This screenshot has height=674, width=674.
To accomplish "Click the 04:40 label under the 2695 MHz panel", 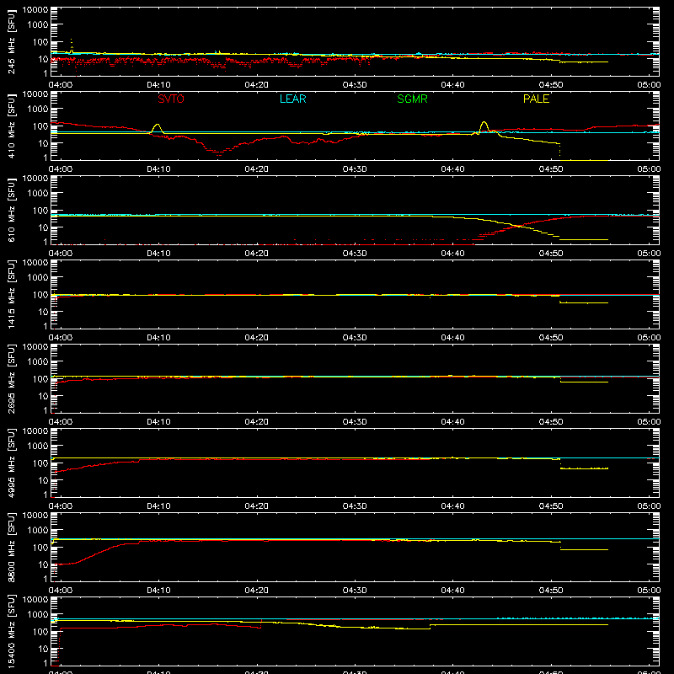I will click(452, 422).
